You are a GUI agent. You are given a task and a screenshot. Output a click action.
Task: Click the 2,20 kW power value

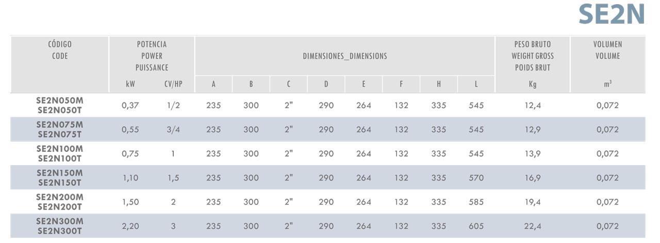tap(130, 227)
